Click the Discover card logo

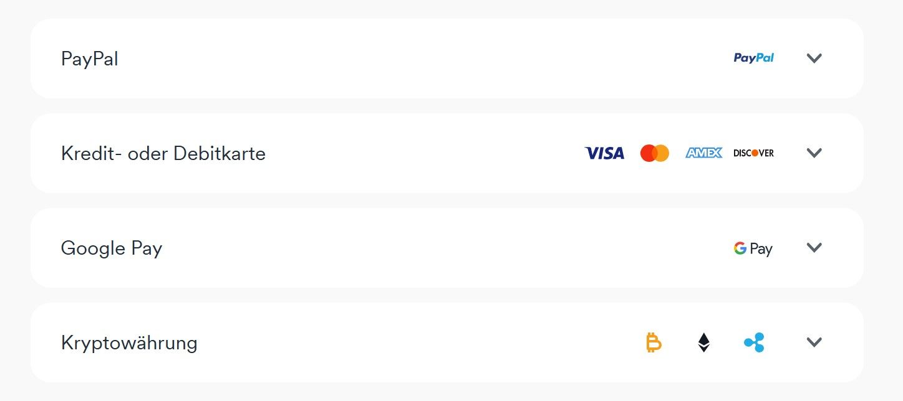pyautogui.click(x=753, y=153)
